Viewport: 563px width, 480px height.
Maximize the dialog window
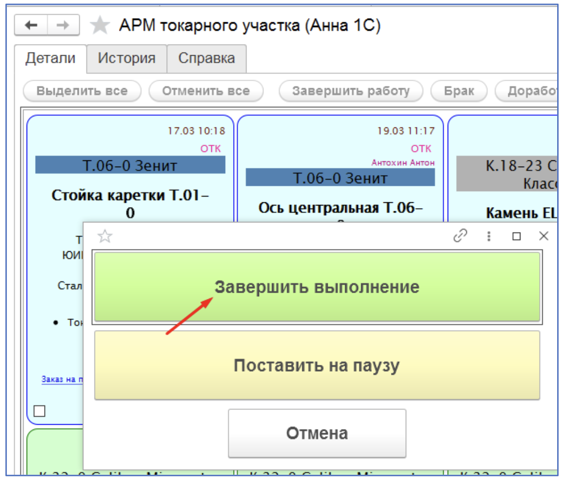click(516, 236)
